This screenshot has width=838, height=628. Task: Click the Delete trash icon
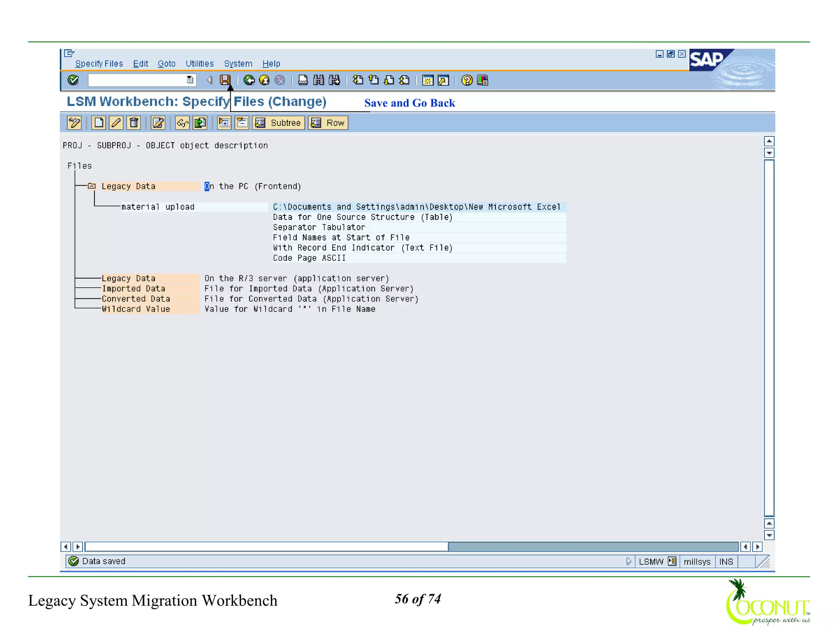coord(134,123)
